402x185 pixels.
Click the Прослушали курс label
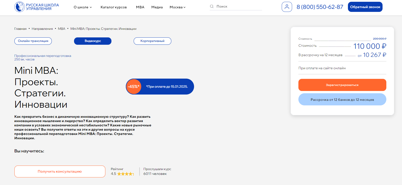157,169
